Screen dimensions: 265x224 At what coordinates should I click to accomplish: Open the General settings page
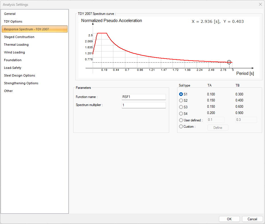click(x=10, y=14)
